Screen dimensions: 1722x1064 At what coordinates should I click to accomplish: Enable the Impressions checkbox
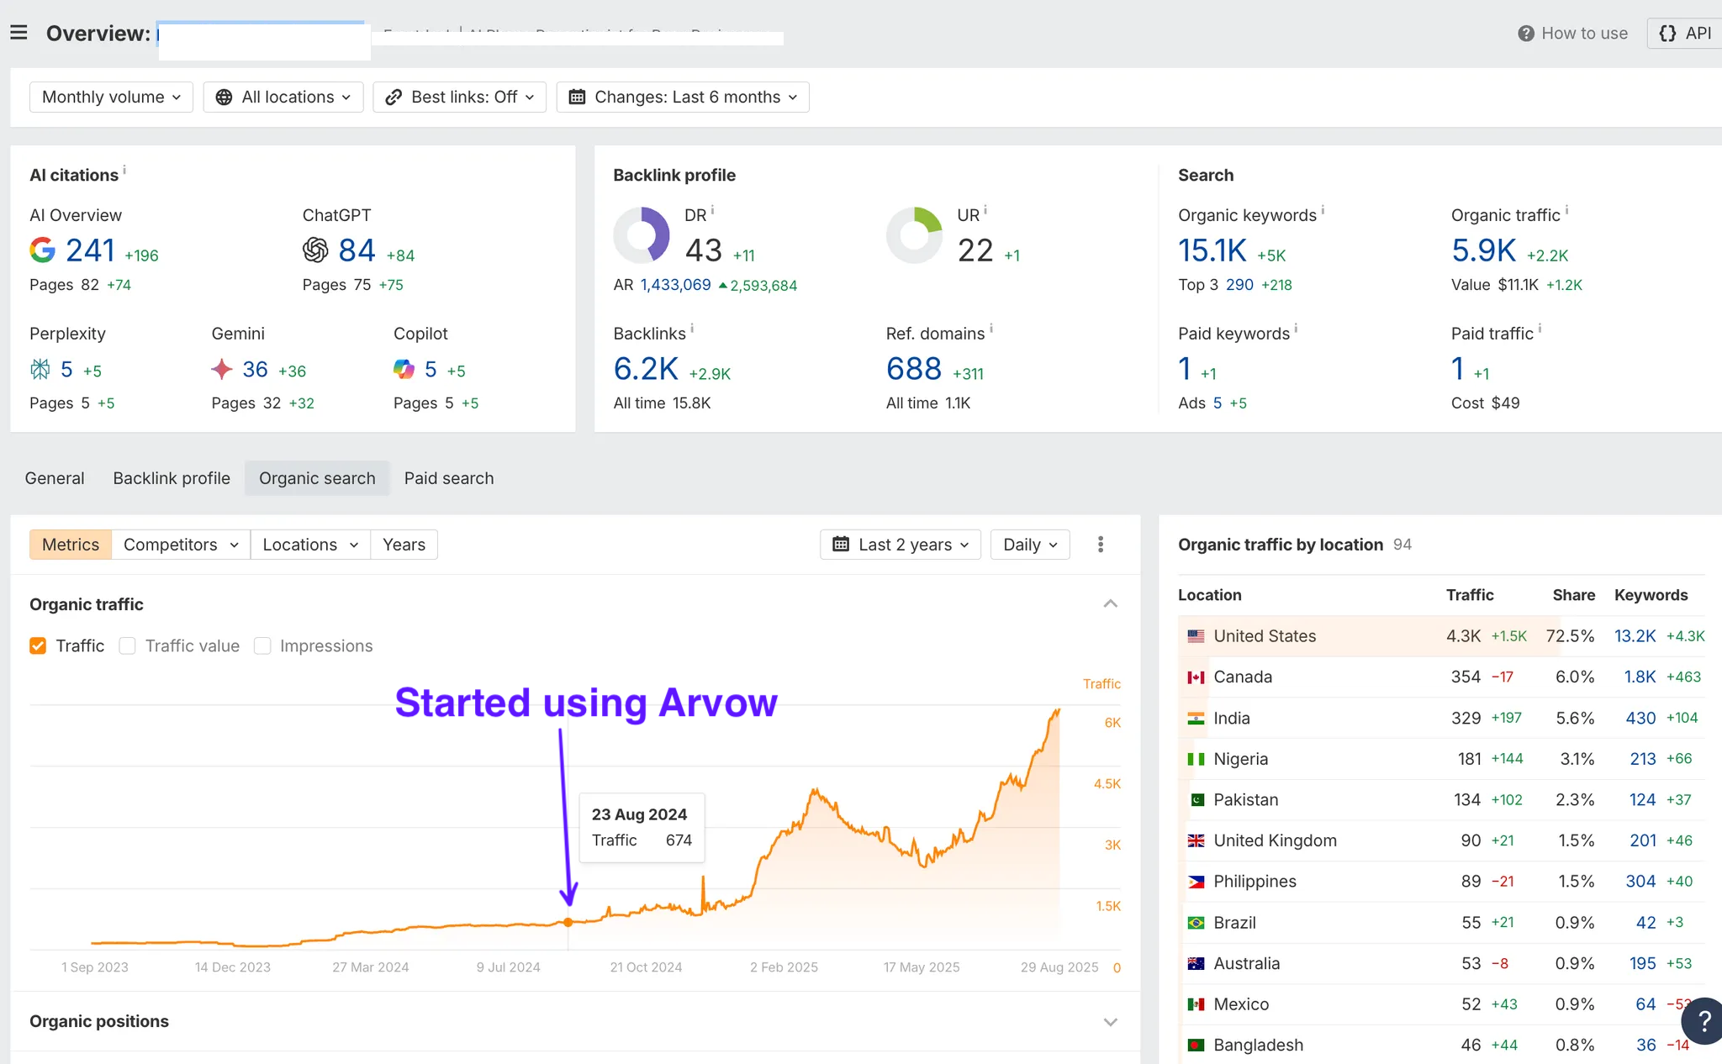262,645
